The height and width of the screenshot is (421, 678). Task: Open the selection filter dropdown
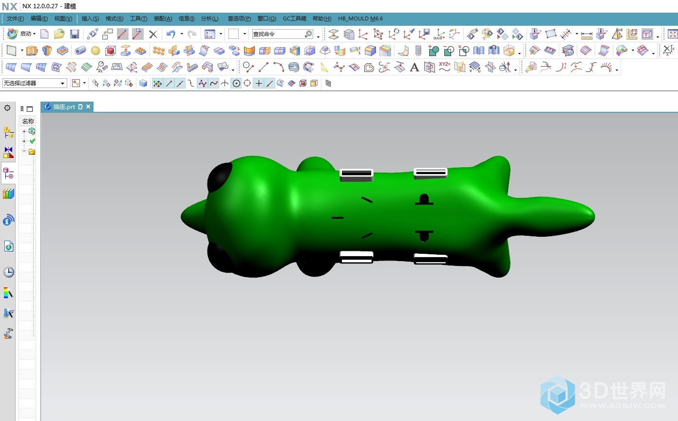coord(34,83)
